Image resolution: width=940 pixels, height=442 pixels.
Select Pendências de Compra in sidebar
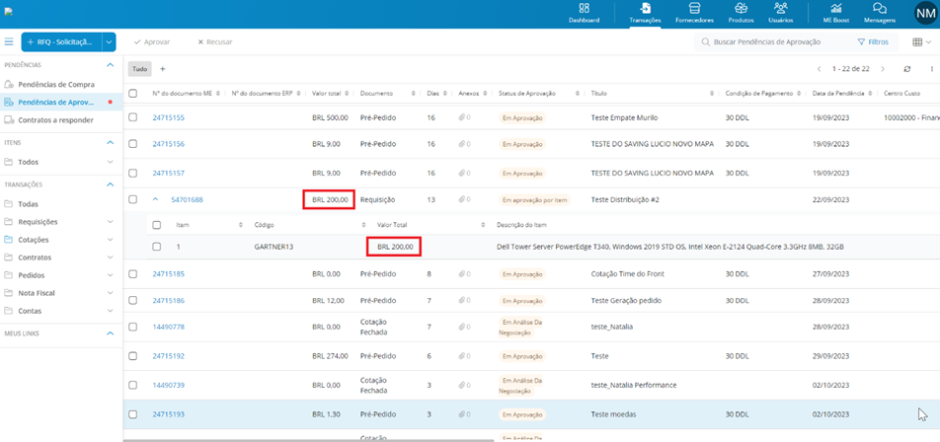click(x=55, y=85)
